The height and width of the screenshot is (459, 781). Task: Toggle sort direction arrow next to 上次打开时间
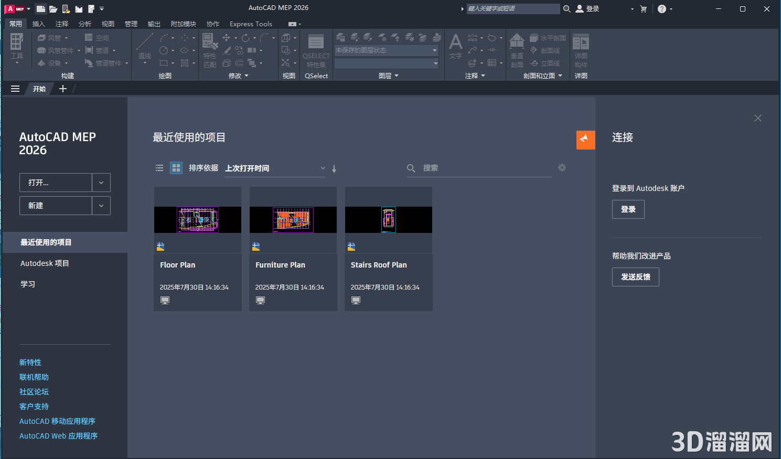point(334,169)
